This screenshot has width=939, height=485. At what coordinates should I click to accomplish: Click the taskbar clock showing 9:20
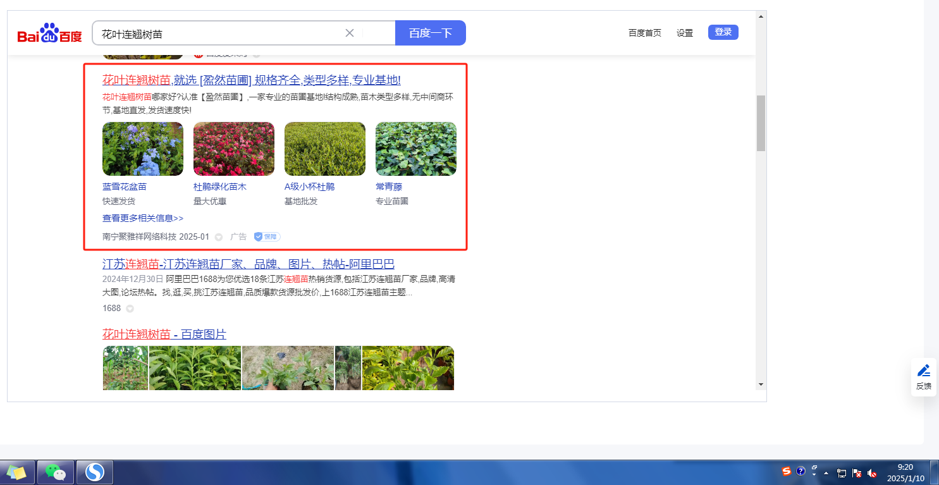pos(905,473)
